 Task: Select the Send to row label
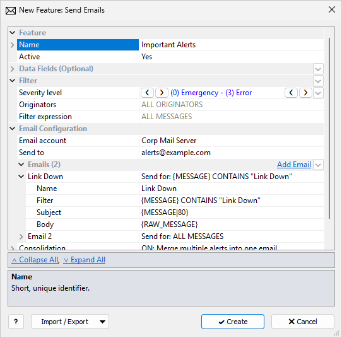(x=78, y=153)
